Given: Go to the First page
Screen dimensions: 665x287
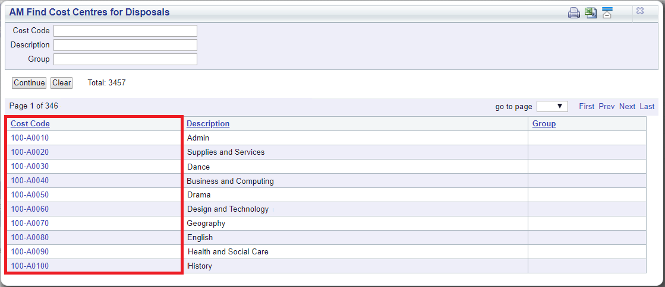Looking at the screenshot, I should click(x=587, y=107).
